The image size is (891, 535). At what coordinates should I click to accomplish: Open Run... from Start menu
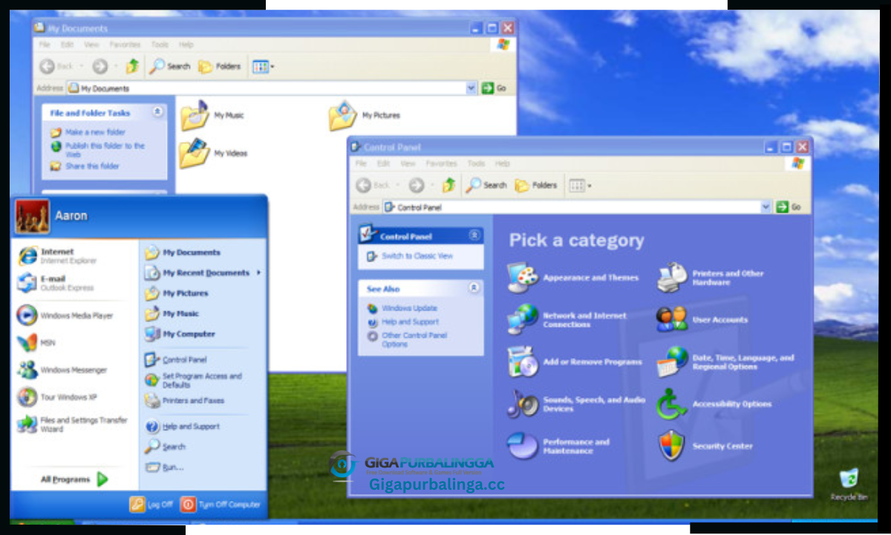coord(164,467)
